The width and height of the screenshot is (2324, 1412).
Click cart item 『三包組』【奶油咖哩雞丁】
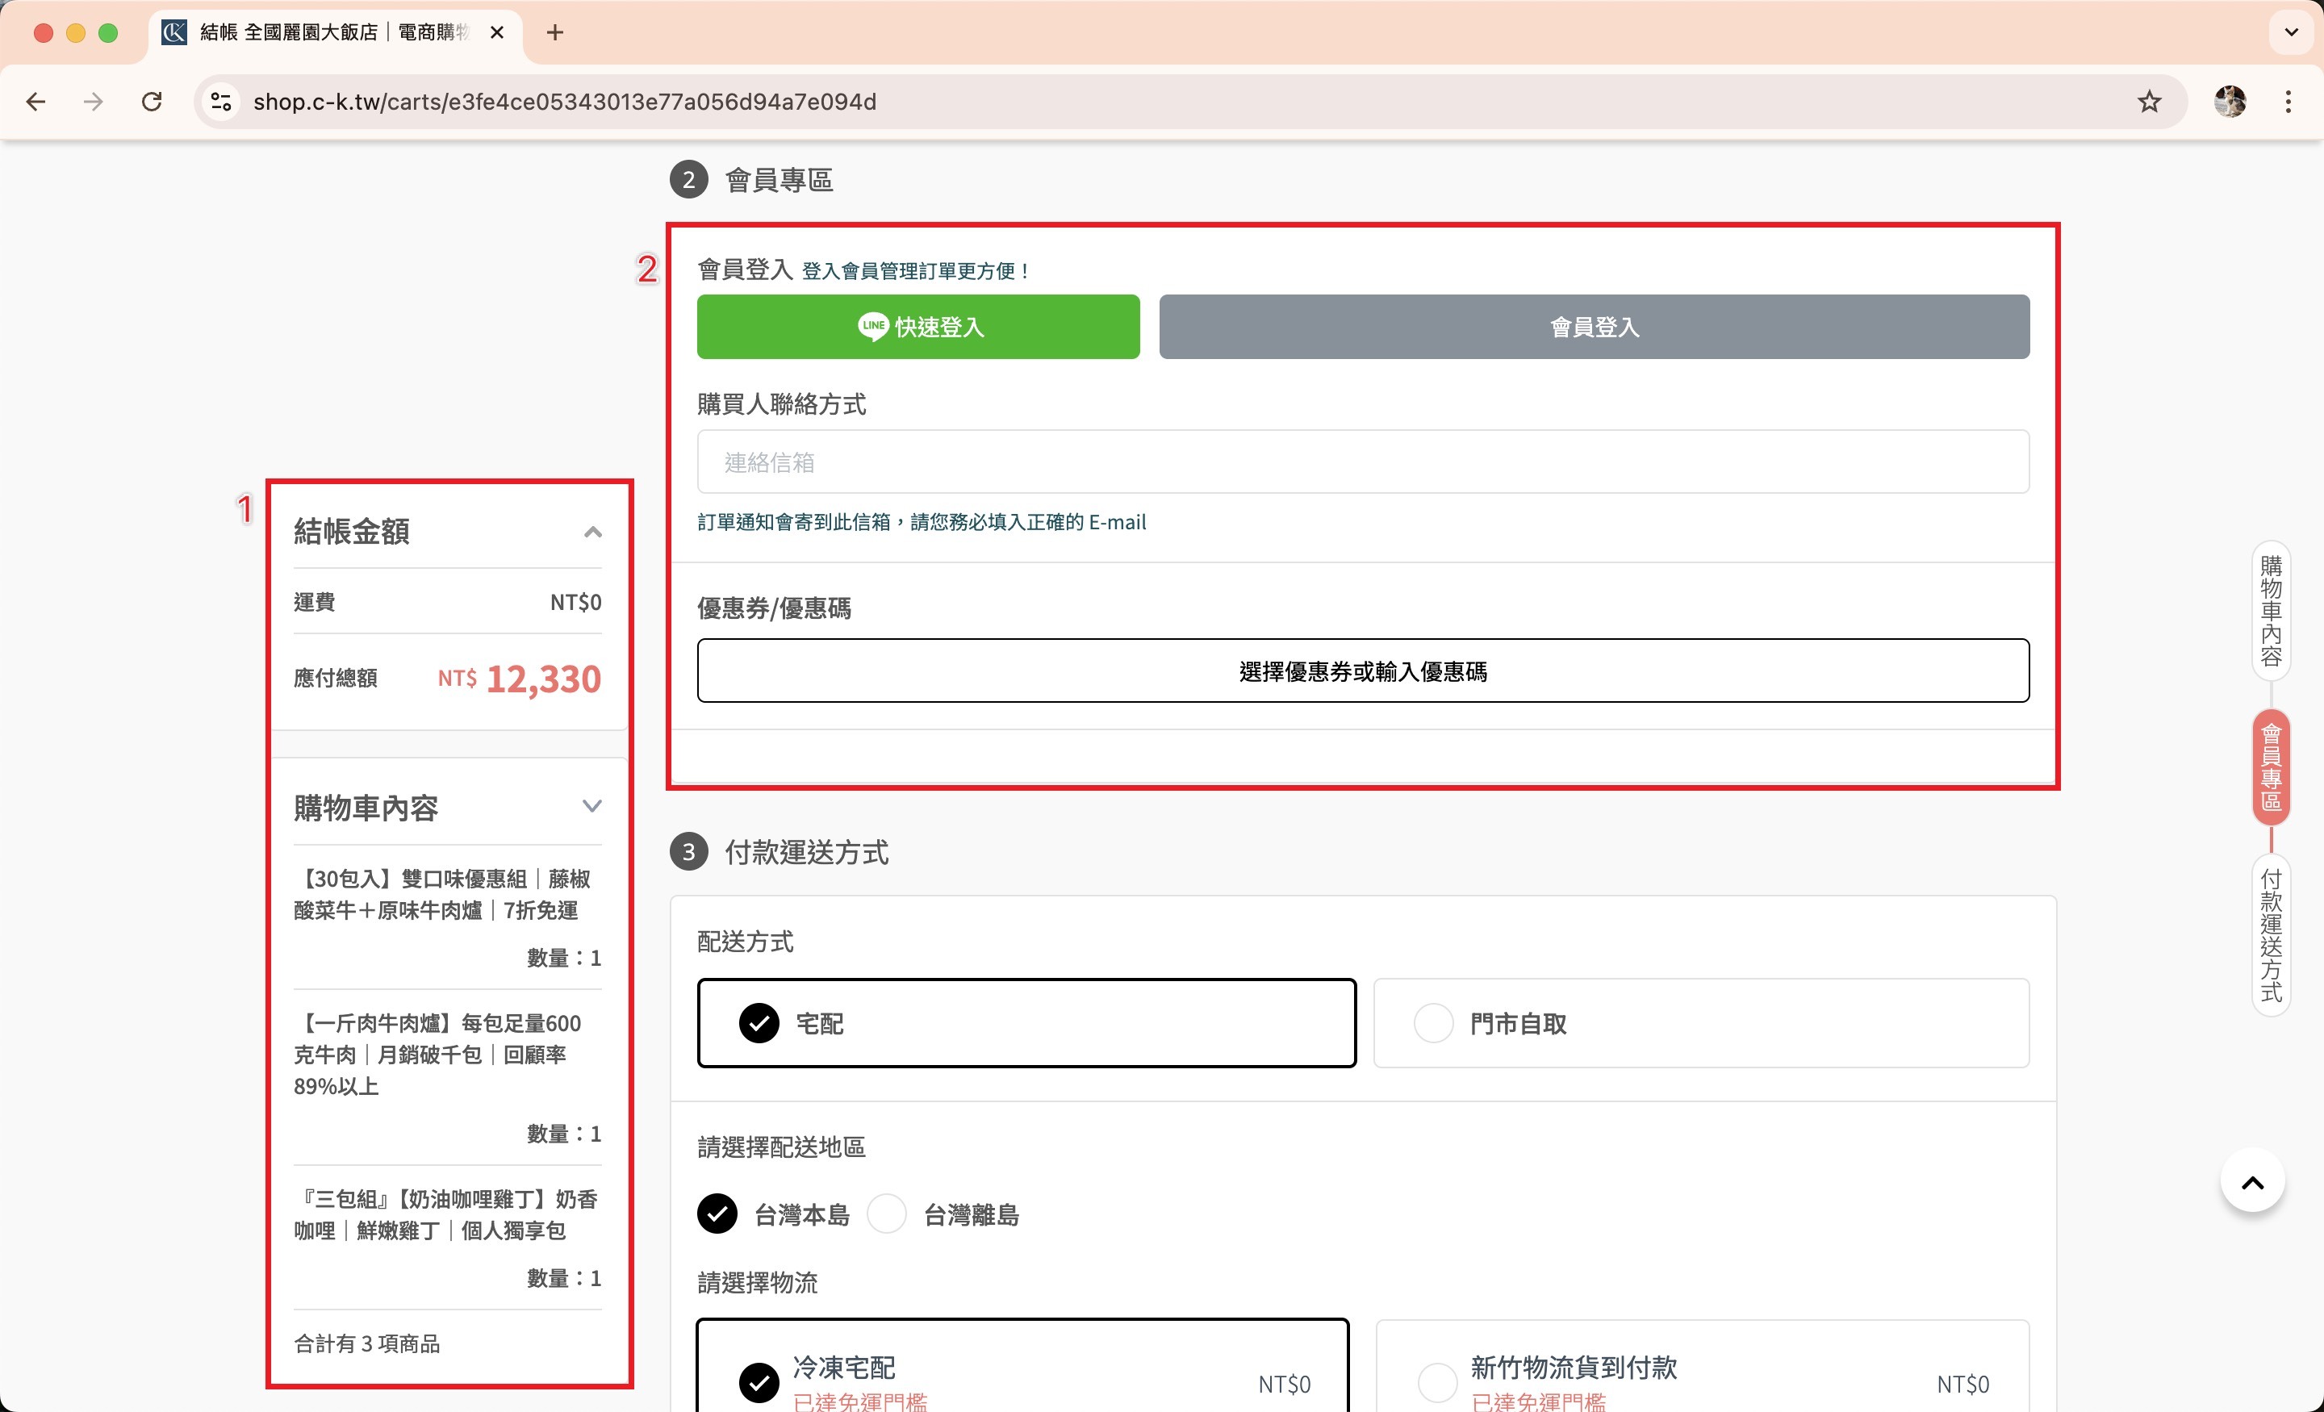(x=445, y=1215)
